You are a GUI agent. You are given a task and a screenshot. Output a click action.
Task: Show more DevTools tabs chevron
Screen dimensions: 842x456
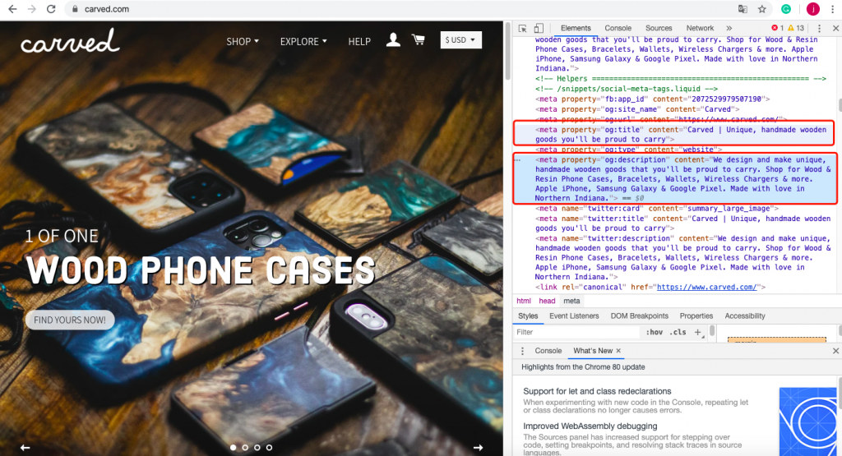point(729,29)
